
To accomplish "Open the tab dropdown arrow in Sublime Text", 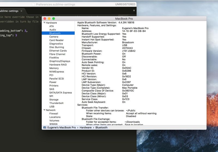I will [x=134, y=11].
